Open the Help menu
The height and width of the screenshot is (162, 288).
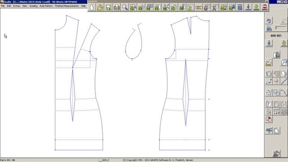(x=83, y=6)
